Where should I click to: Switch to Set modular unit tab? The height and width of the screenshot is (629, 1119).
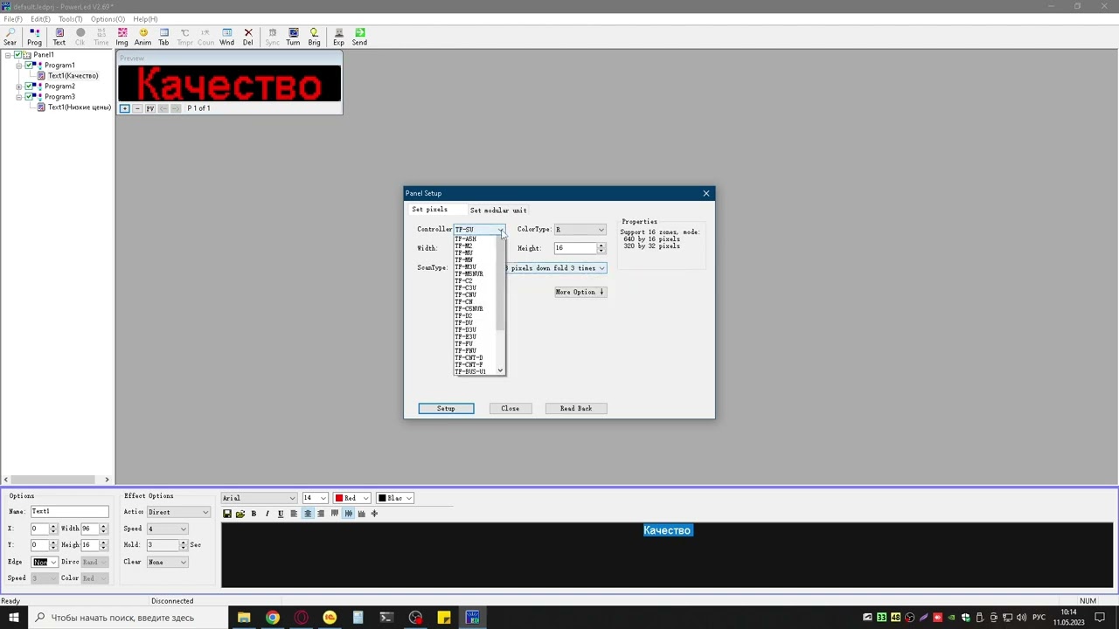pyautogui.click(x=498, y=211)
